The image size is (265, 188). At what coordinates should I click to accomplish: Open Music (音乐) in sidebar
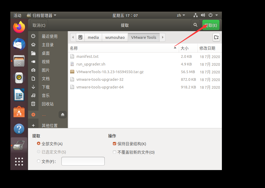48,95
